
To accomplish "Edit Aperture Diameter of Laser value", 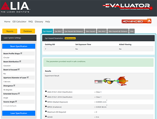I will [x=28, y=77].
